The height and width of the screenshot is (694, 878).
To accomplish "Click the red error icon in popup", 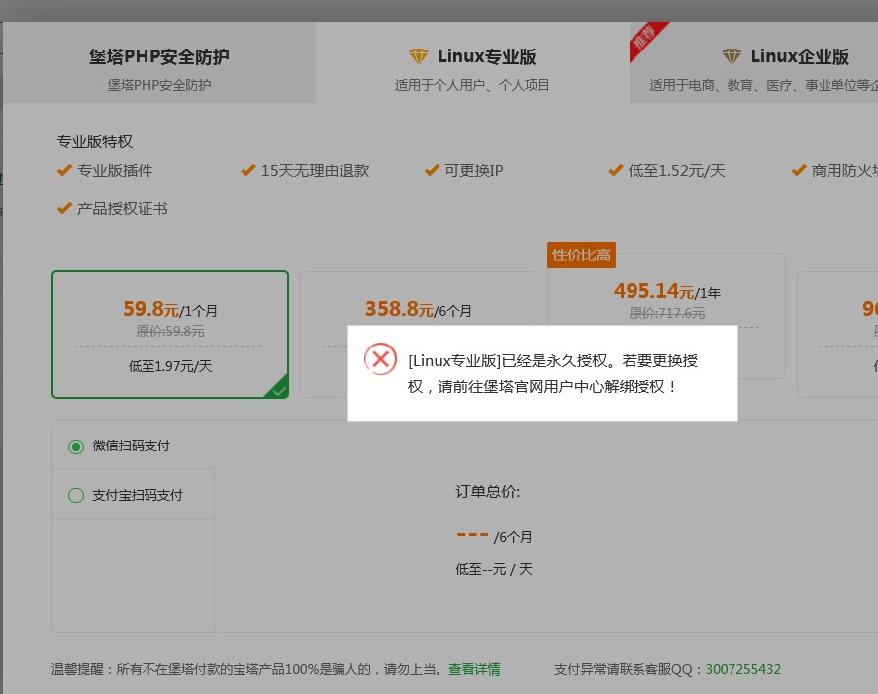I will (x=381, y=359).
